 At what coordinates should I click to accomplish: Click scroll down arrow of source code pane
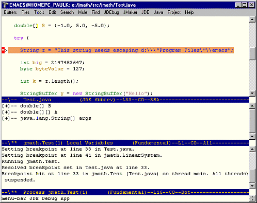pyautogui.click(x=252, y=94)
